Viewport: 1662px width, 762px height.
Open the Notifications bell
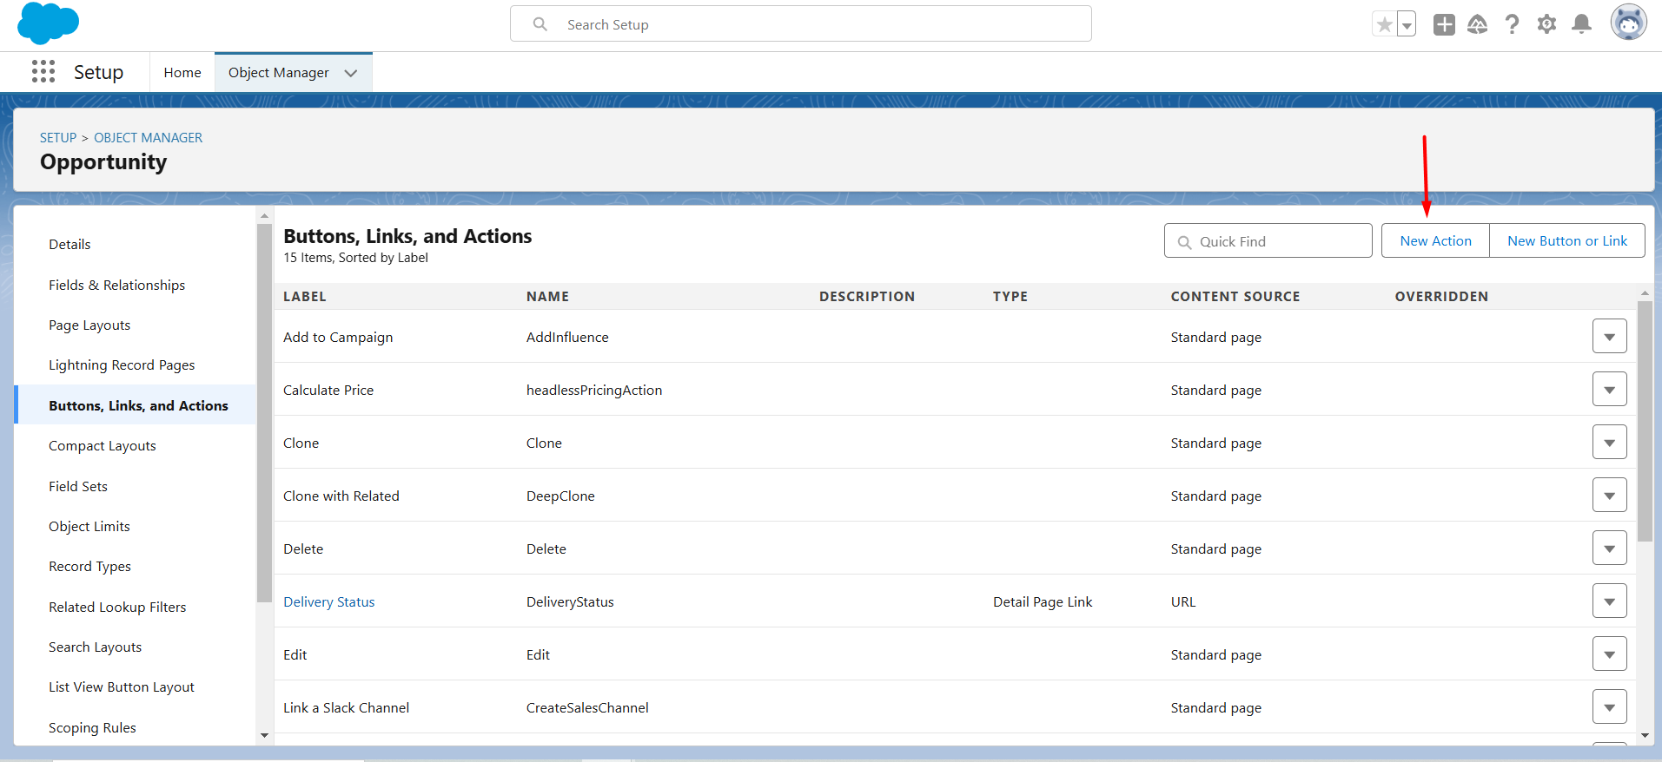click(1582, 24)
